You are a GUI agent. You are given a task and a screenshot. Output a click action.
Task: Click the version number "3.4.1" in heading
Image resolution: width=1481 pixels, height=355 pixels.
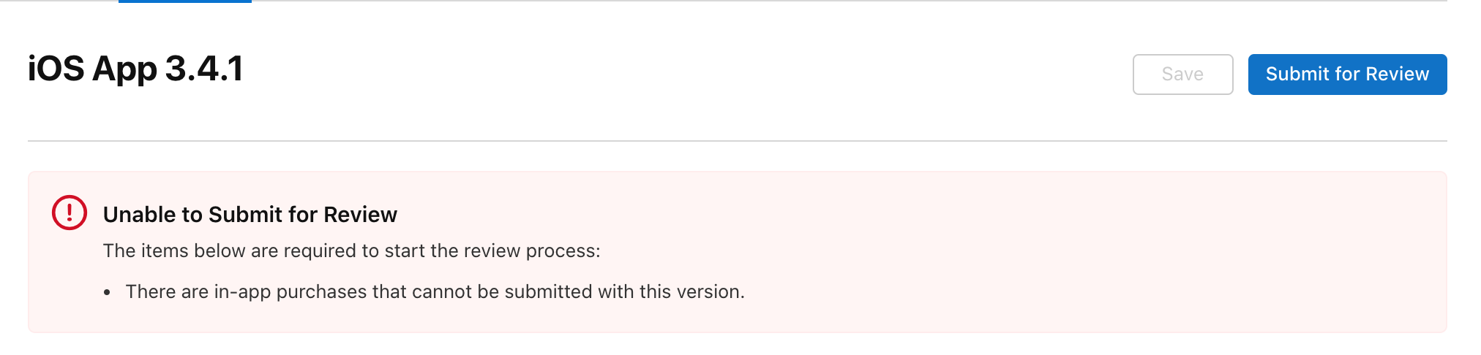[x=204, y=69]
